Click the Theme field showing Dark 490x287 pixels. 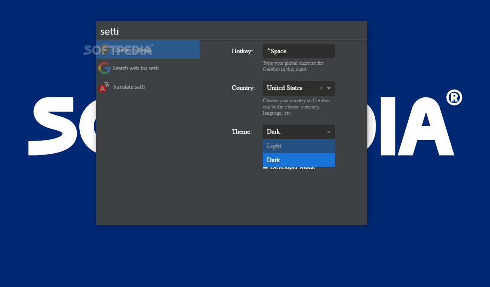299,132
